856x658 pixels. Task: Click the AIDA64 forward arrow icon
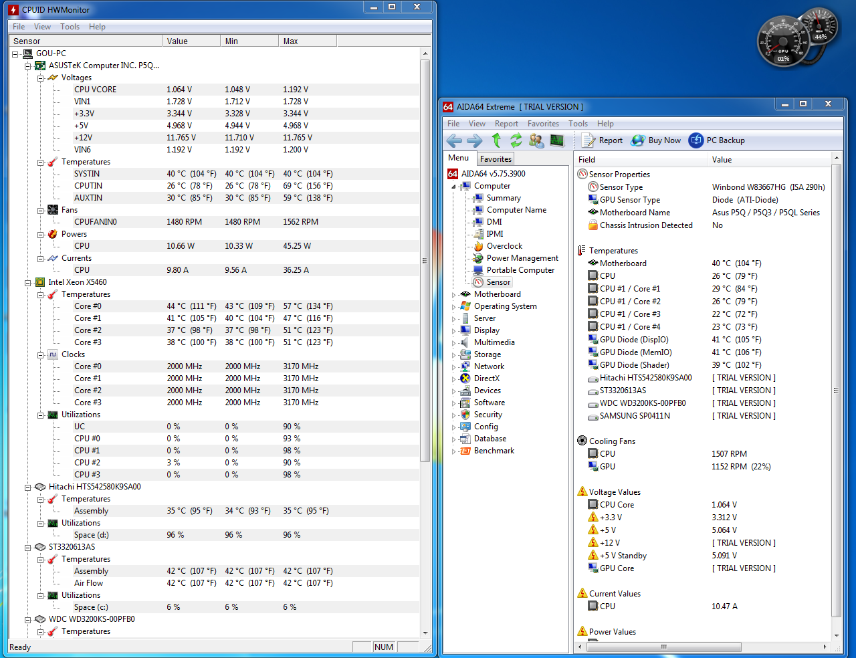click(475, 140)
